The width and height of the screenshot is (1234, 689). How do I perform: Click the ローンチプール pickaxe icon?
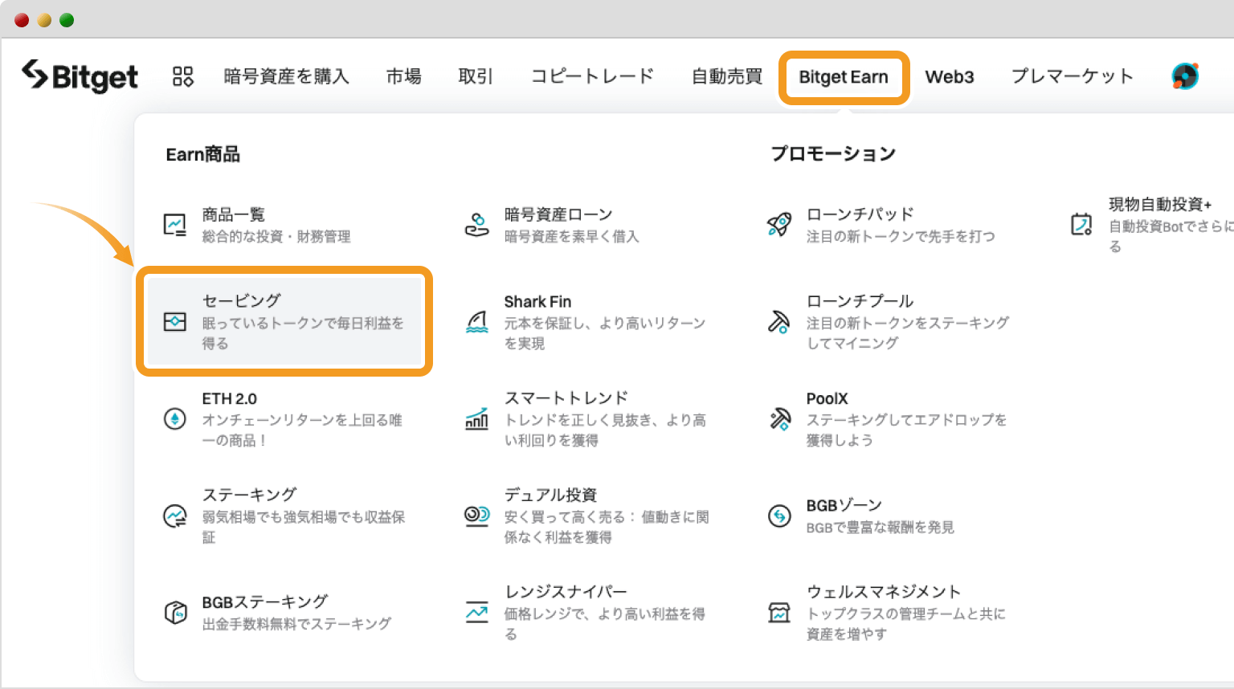coord(779,322)
